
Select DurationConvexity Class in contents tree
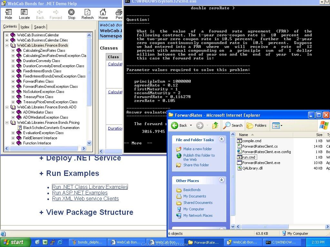(x=42, y=61)
